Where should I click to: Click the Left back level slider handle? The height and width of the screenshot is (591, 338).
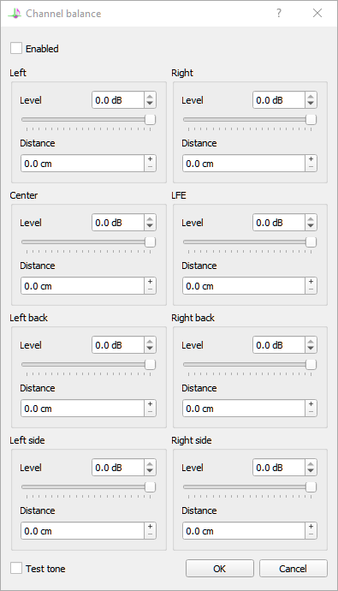(x=151, y=365)
